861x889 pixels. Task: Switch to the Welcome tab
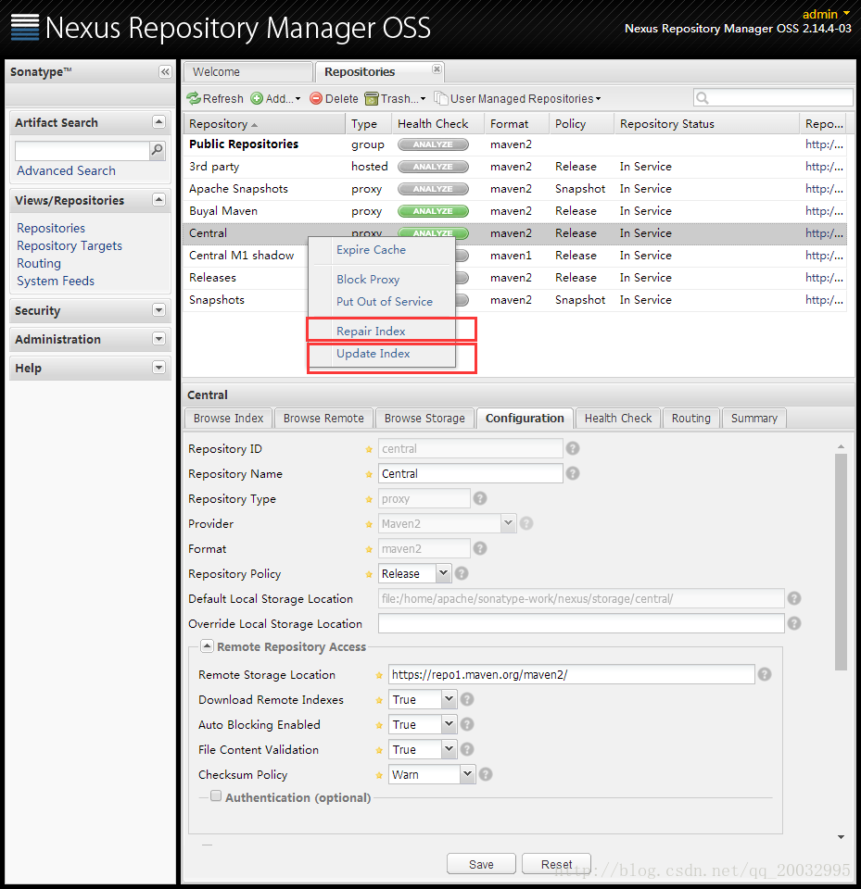(x=248, y=72)
